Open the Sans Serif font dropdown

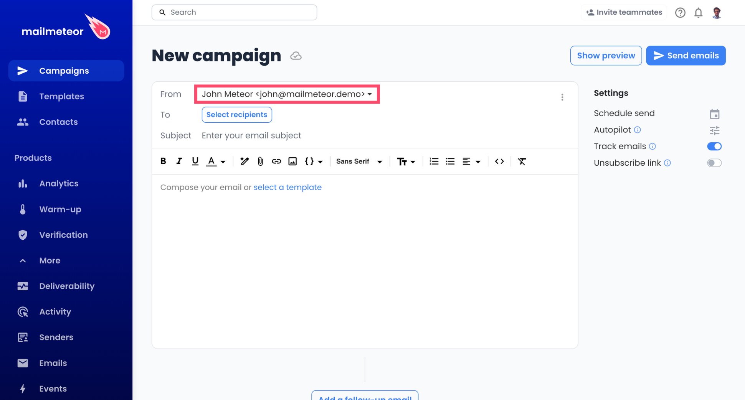tap(359, 161)
